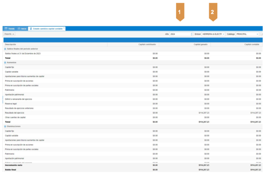This screenshot has height=174, width=265.
Task: Click the Año stepper arrows
Action: coord(192,34)
